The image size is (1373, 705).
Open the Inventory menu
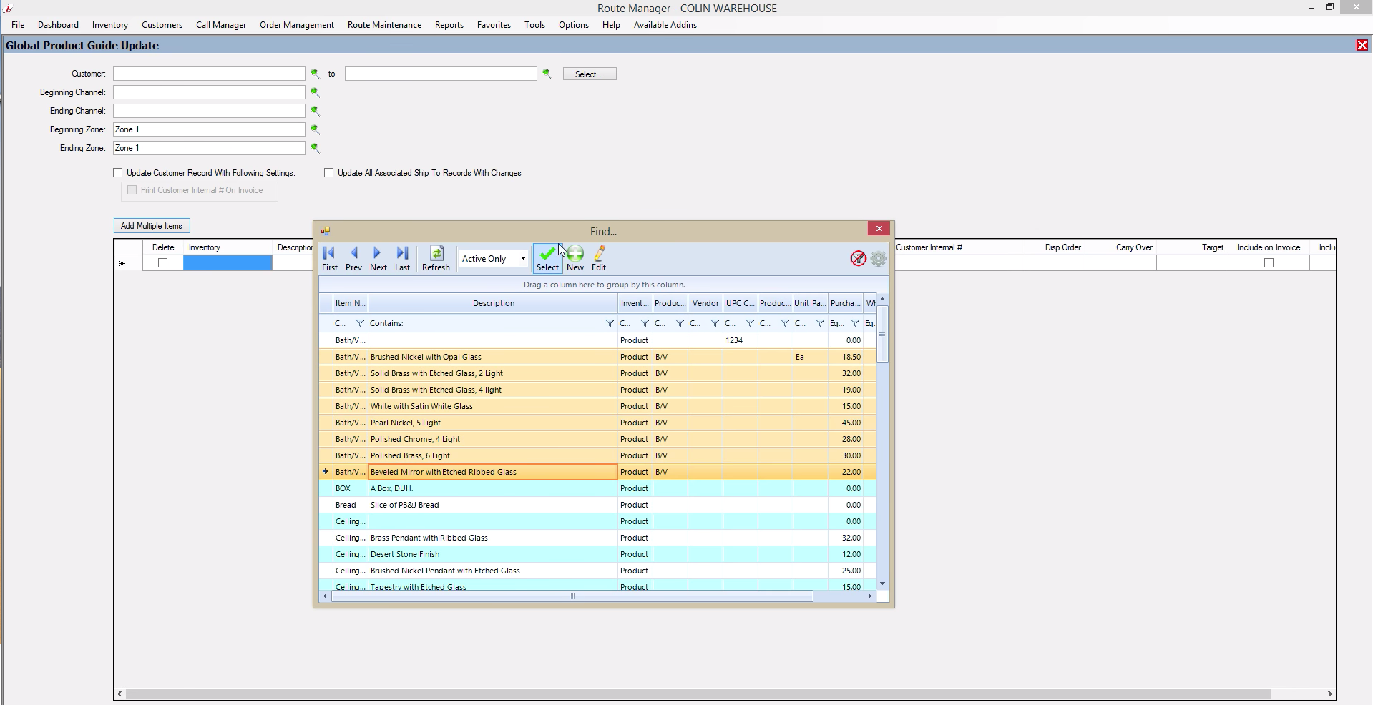click(x=110, y=25)
